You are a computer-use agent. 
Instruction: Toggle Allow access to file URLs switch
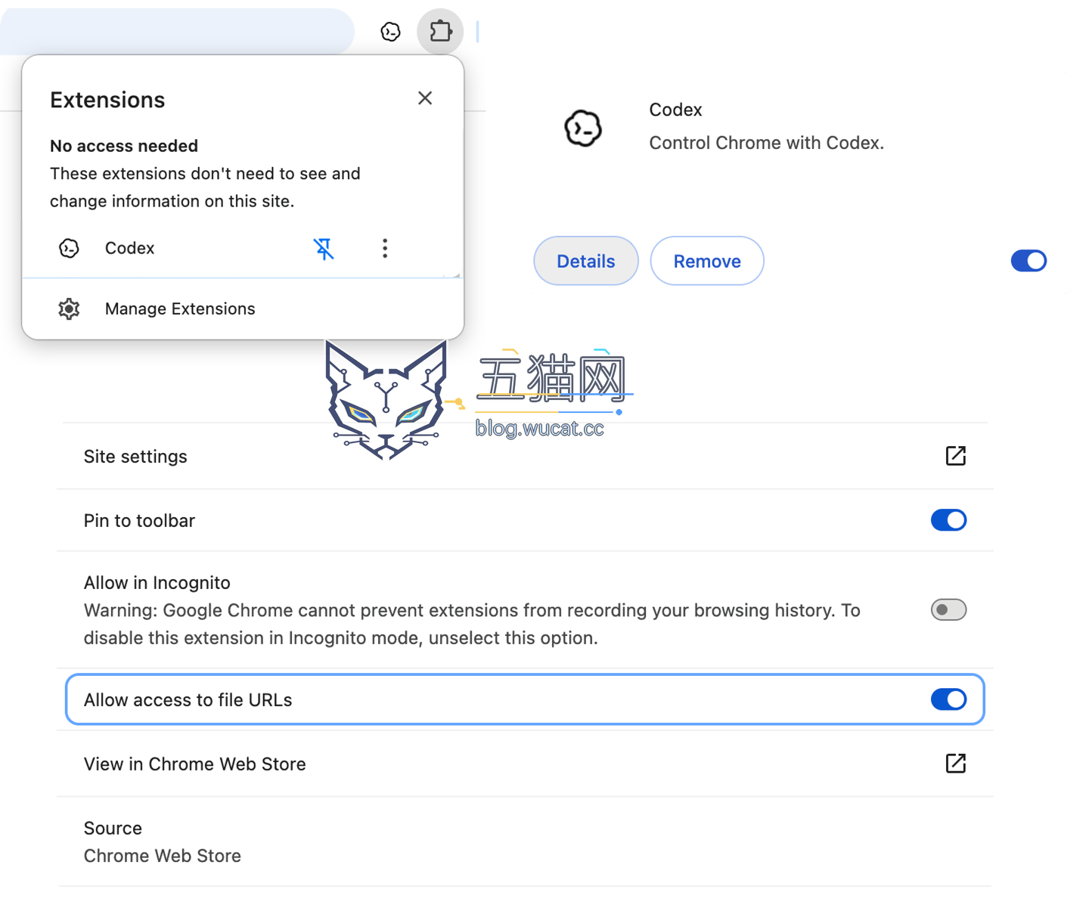click(x=948, y=699)
